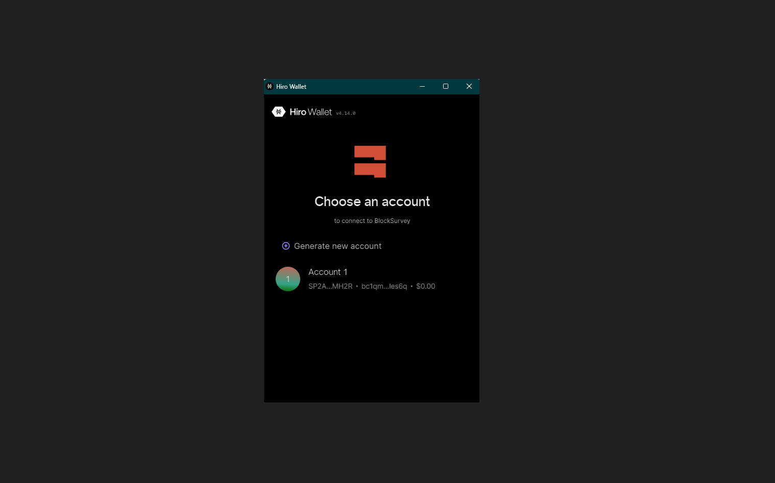The height and width of the screenshot is (483, 775).
Task: Select the Account 1 gradient avatar
Action: (x=288, y=279)
